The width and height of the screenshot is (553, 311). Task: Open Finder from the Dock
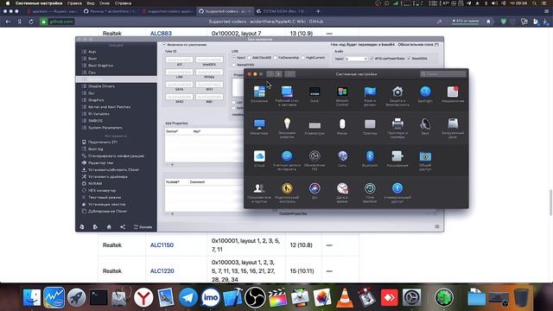click(32, 297)
